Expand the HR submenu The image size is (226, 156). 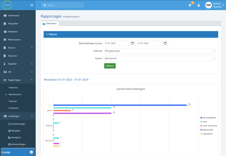(x=32, y=72)
